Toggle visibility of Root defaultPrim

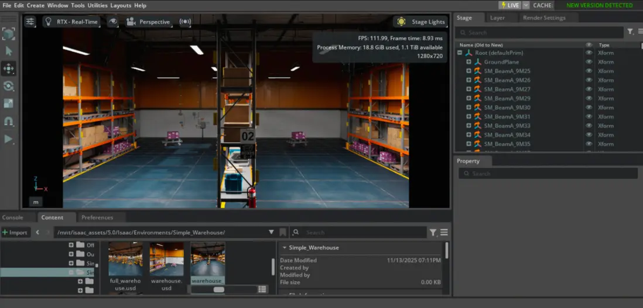589,53
